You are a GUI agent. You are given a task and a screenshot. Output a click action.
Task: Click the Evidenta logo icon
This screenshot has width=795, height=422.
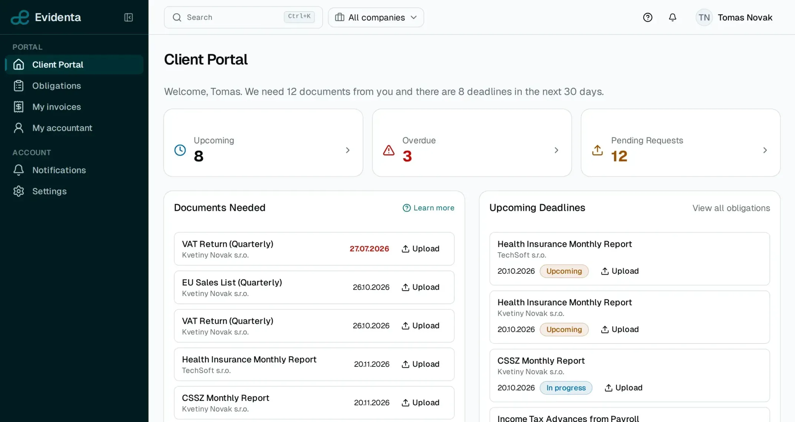click(20, 17)
